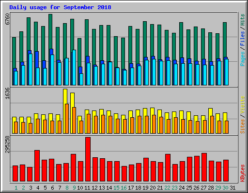This screenshot has height=193, width=248.
Task: Click day label 11 on the x-axis
Action: (x=87, y=188)
